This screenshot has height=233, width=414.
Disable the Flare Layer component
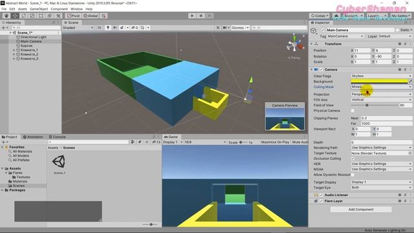point(321,201)
